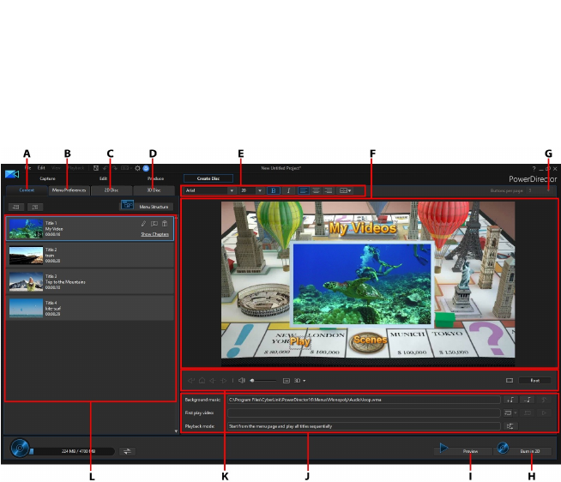The height and width of the screenshot is (482, 561).
Task: Click the Play button in menu preview
Action: (x=300, y=341)
